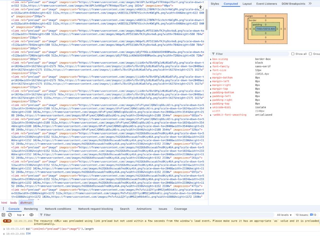Switch to Network request blocking tab
This screenshot has width=320, height=236.
(x=95, y=209)
